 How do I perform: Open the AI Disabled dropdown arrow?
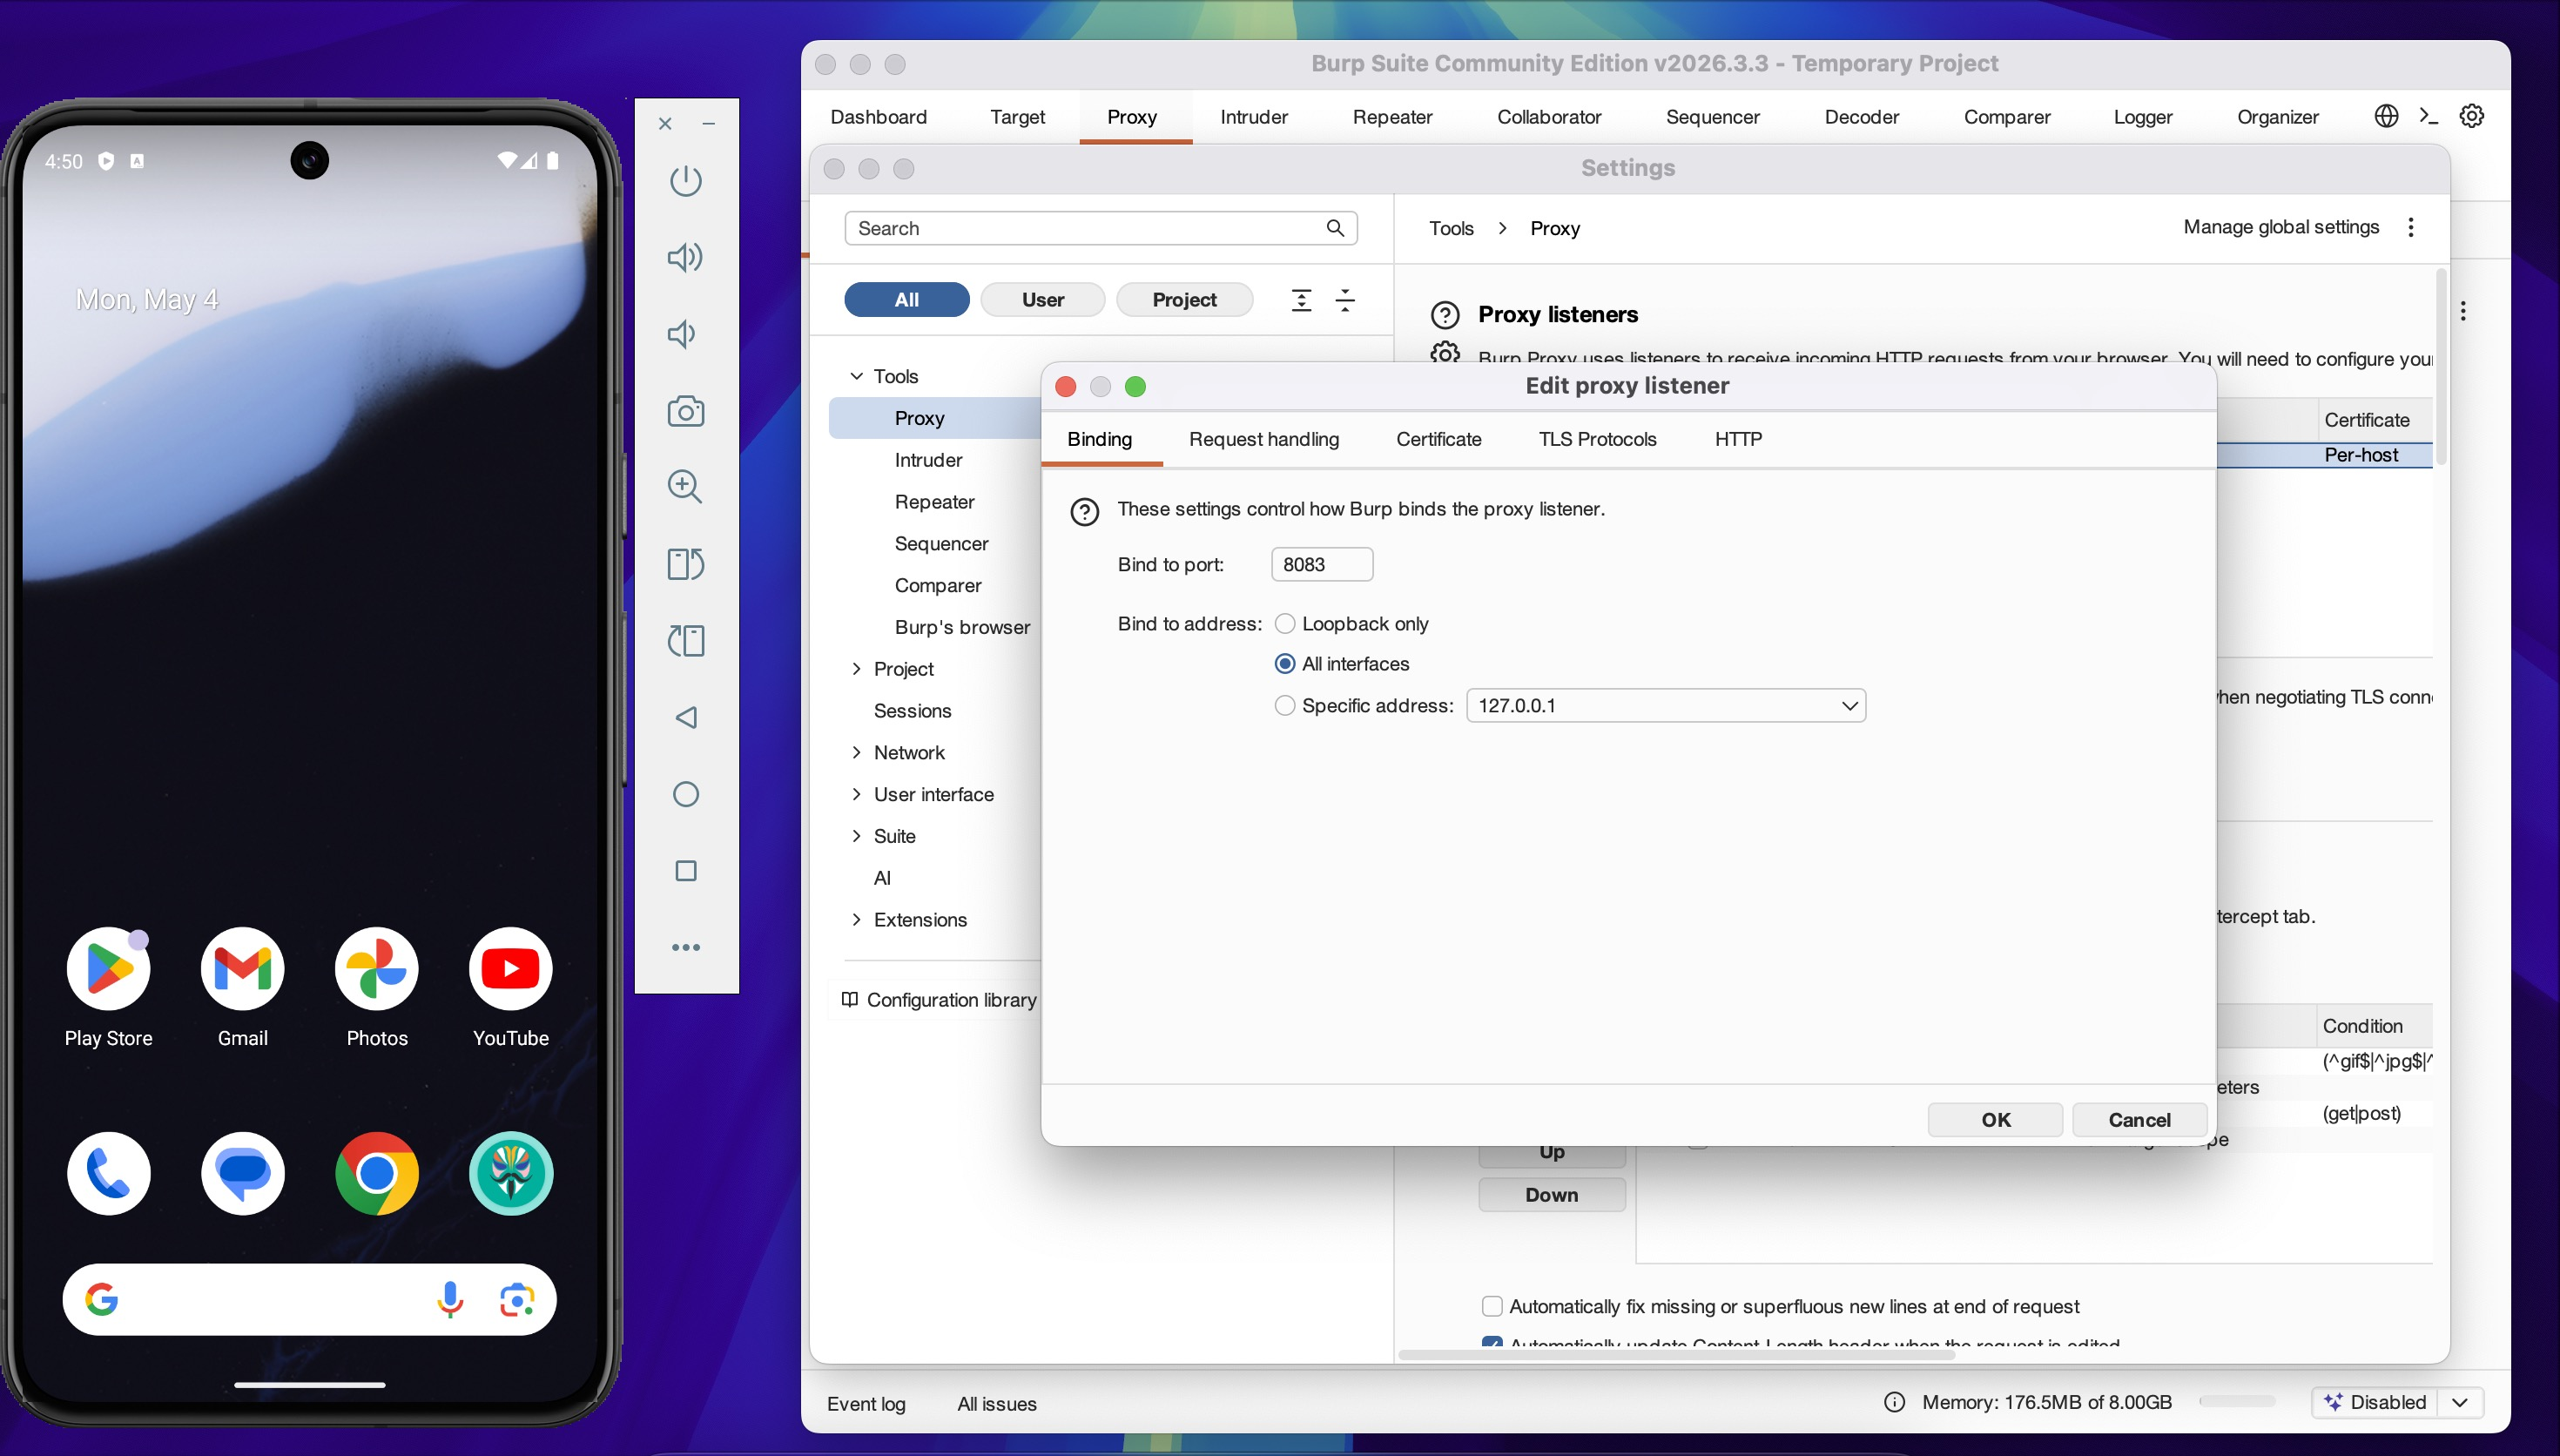point(2461,1402)
